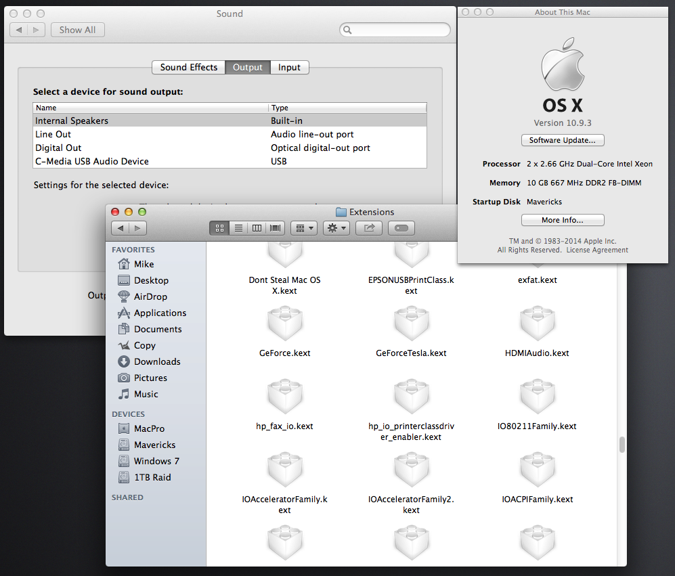Image resolution: width=675 pixels, height=576 pixels.
Task: Open the Finder action gear menu
Action: [x=336, y=228]
